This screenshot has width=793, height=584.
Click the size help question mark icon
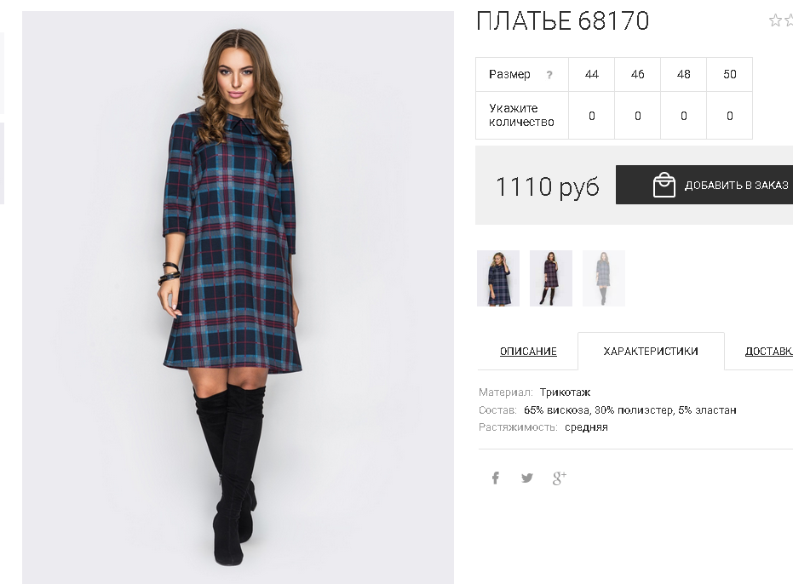pos(549,75)
